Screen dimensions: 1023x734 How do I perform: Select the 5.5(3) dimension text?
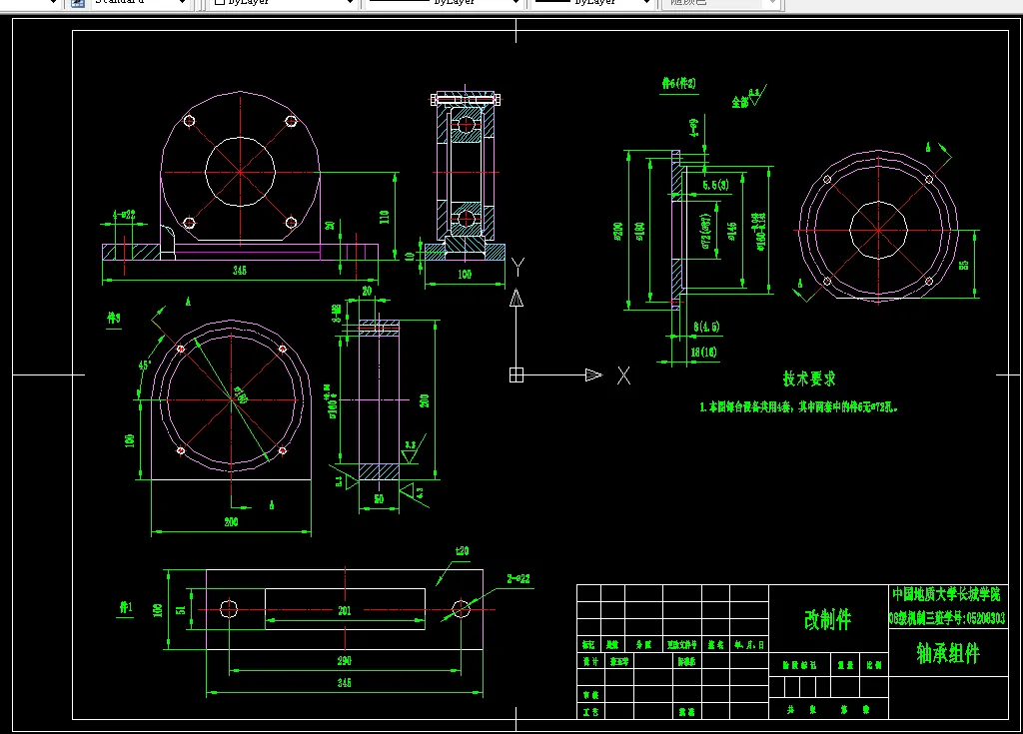tap(715, 186)
